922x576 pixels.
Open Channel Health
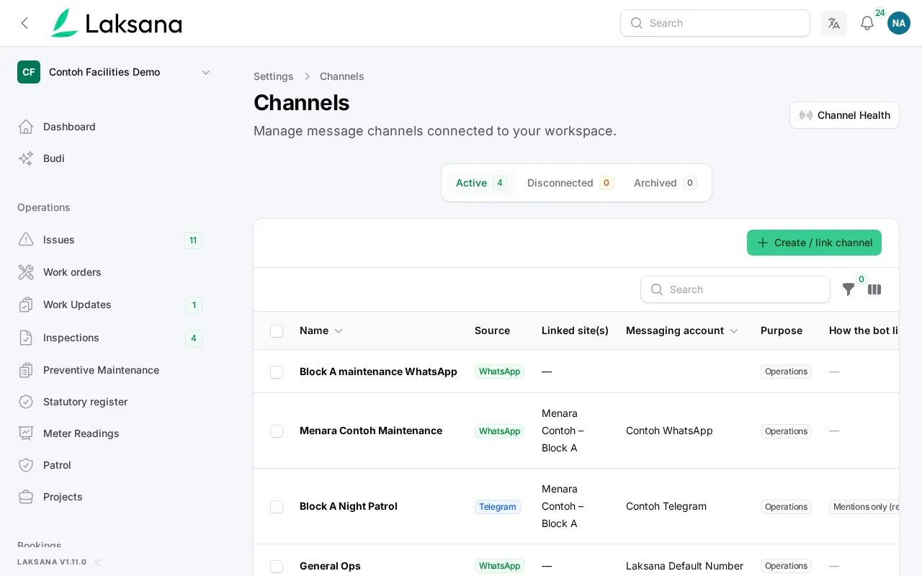pyautogui.click(x=844, y=115)
